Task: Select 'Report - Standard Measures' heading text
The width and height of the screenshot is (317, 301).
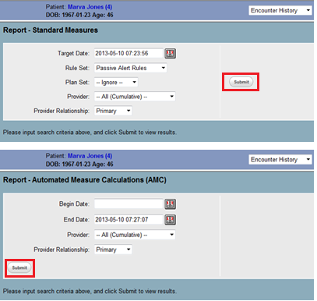Action: click(x=51, y=30)
